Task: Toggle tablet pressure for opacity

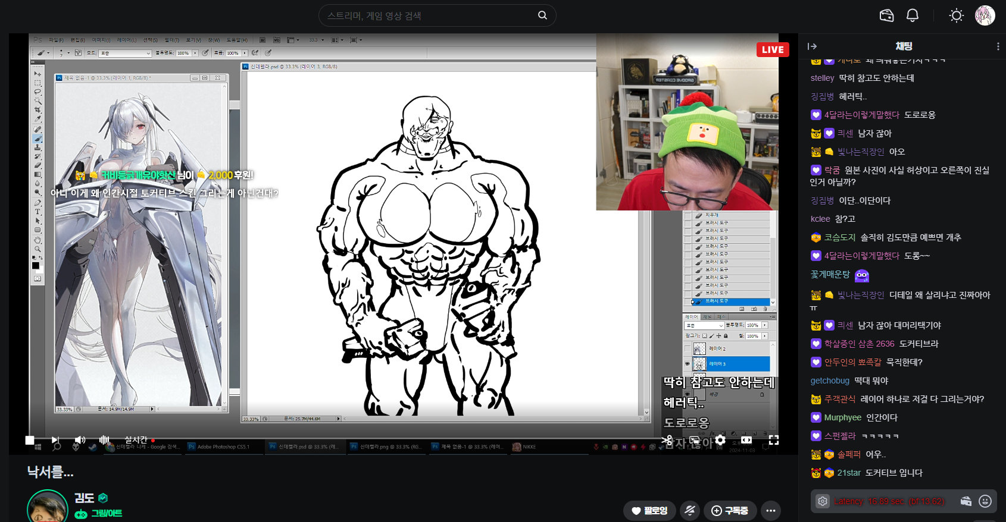Action: (205, 53)
